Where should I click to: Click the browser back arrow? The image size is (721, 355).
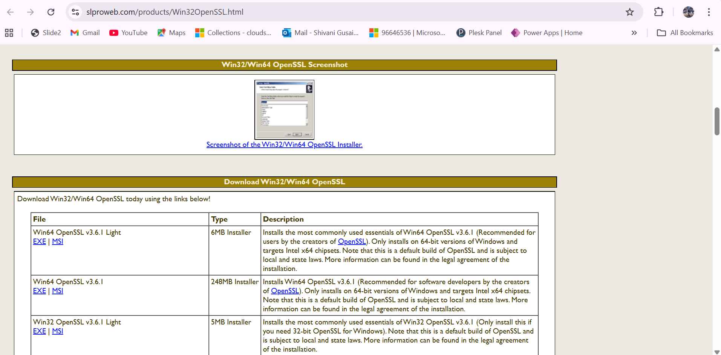(x=10, y=12)
